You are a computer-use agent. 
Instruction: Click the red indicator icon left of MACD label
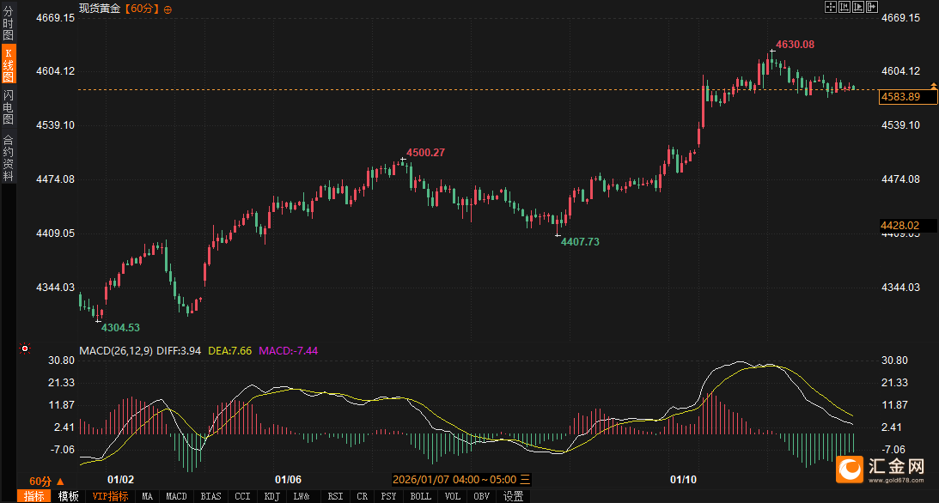25,349
